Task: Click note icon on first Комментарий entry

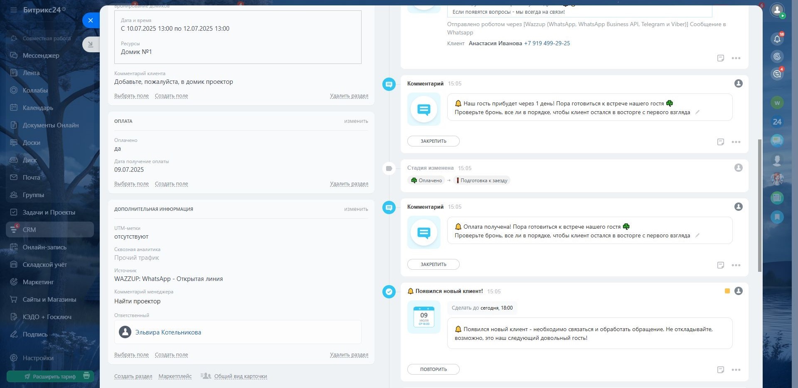Action: click(x=720, y=142)
